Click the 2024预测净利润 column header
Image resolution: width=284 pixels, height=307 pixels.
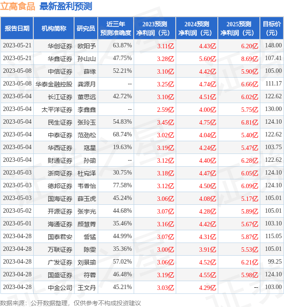coord(197,28)
